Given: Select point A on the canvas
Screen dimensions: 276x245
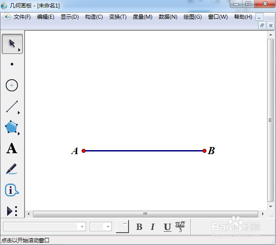Looking at the screenshot, I should click(84, 151).
